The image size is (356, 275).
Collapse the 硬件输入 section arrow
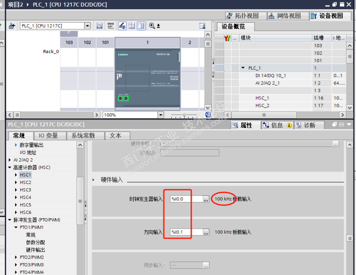(93, 180)
